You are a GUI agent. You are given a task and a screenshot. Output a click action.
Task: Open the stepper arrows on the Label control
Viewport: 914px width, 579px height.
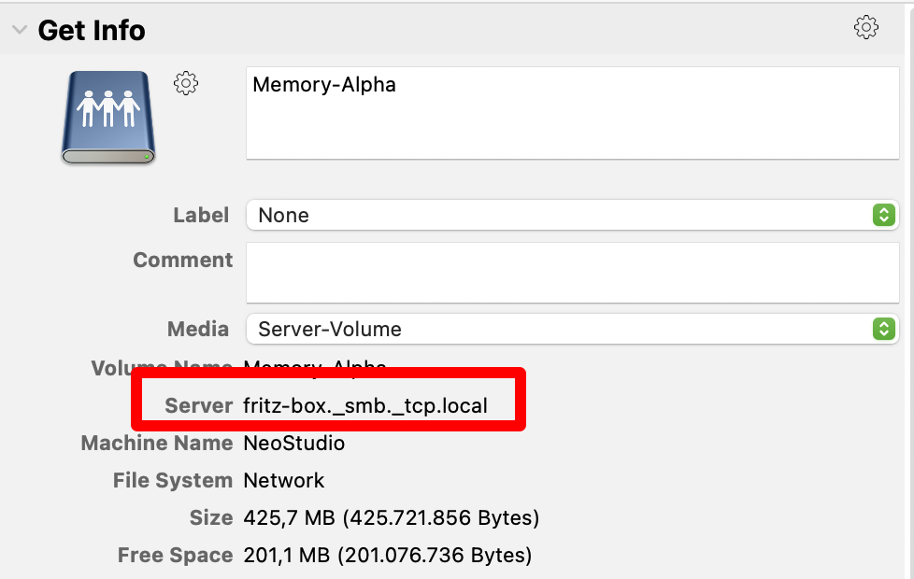[883, 215]
